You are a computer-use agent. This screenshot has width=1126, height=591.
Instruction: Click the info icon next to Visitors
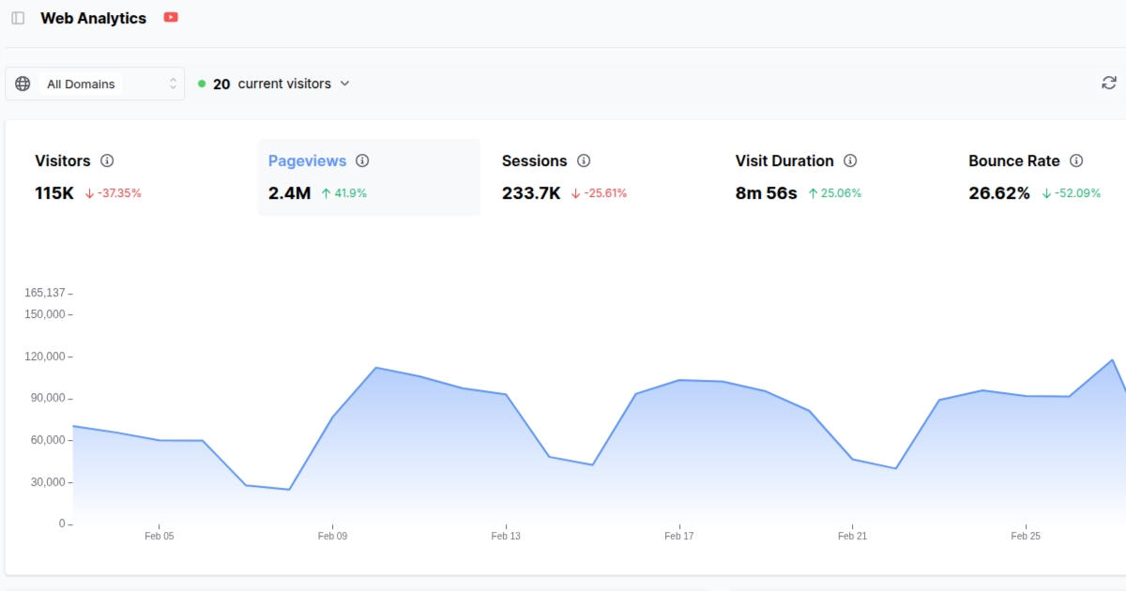[109, 160]
